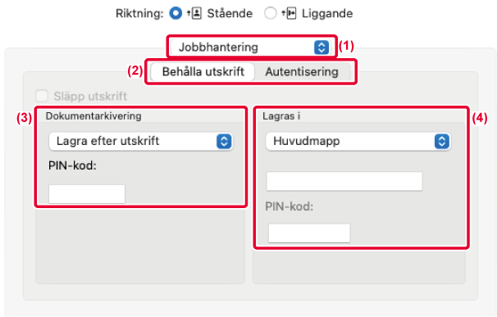Open the Huvudmapp folder dropdown
This screenshot has width=497, height=317.
pos(358,141)
